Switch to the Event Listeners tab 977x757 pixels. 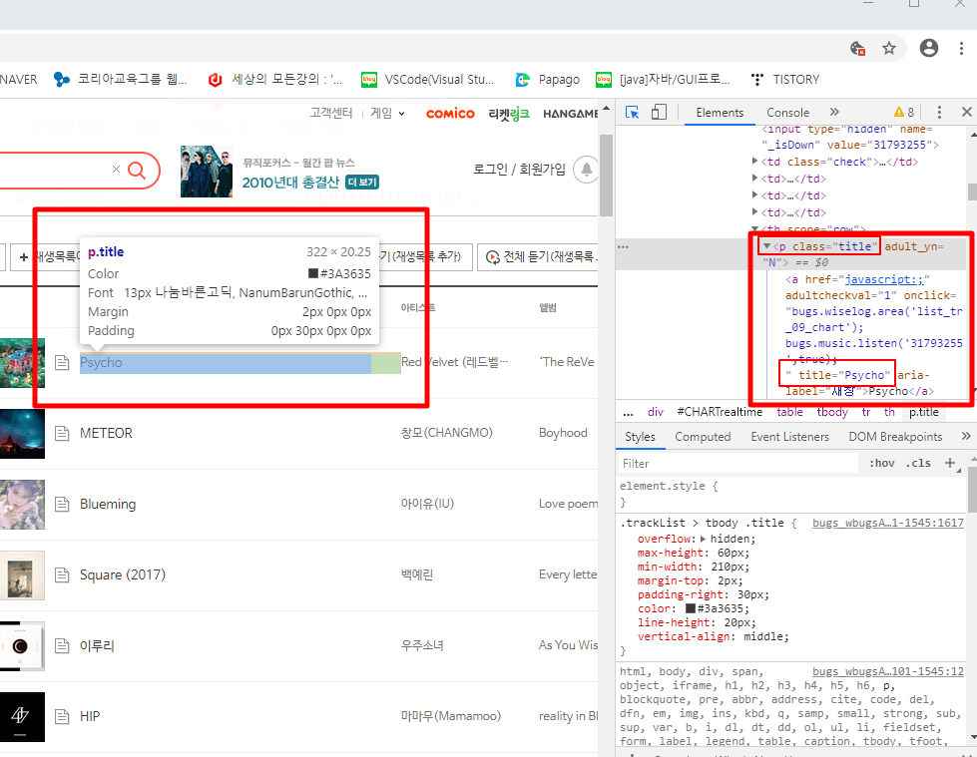789,437
